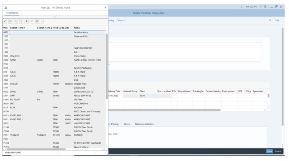
Task: Click the Save button
Action: (x=269, y=151)
